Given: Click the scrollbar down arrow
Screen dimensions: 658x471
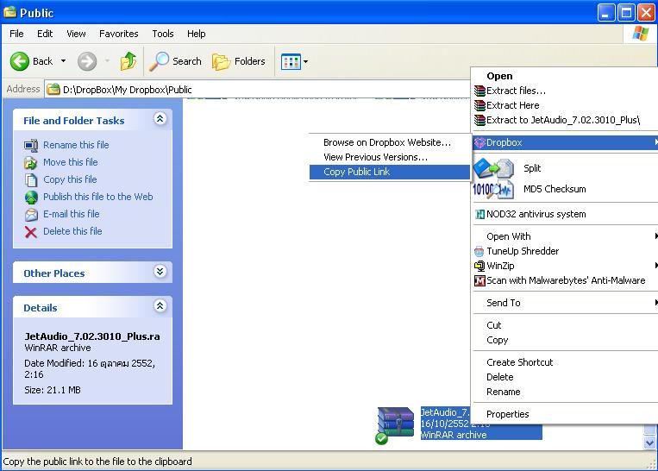Looking at the screenshot, I should click(649, 443).
